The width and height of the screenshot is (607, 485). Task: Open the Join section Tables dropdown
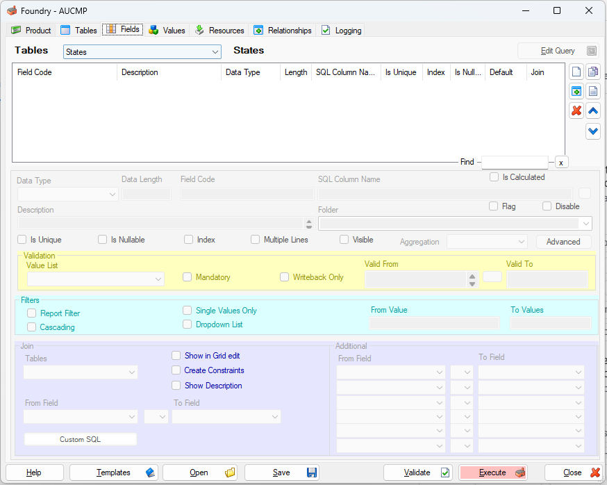[80, 372]
